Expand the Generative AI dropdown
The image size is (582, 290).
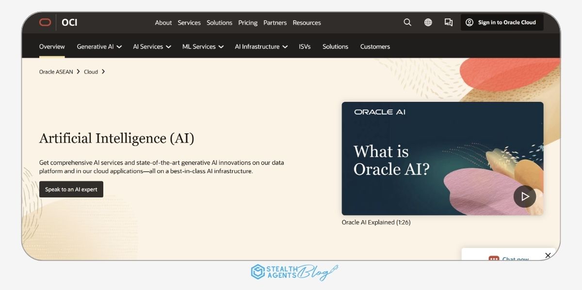tap(99, 46)
